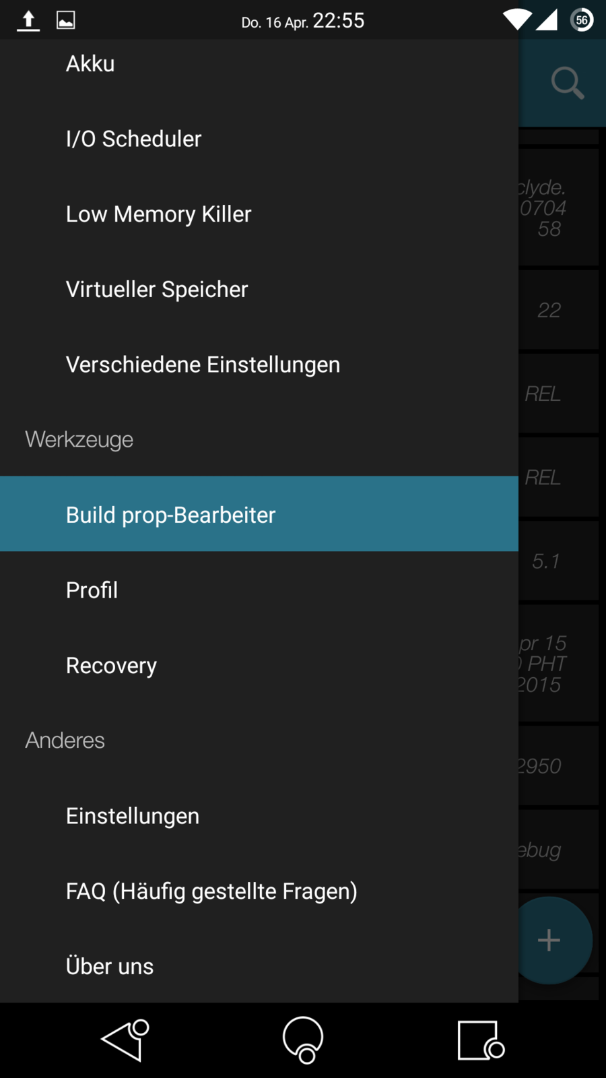Tap the 5.1 value card behind the drawer
The image size is (606, 1078).
[x=558, y=561]
